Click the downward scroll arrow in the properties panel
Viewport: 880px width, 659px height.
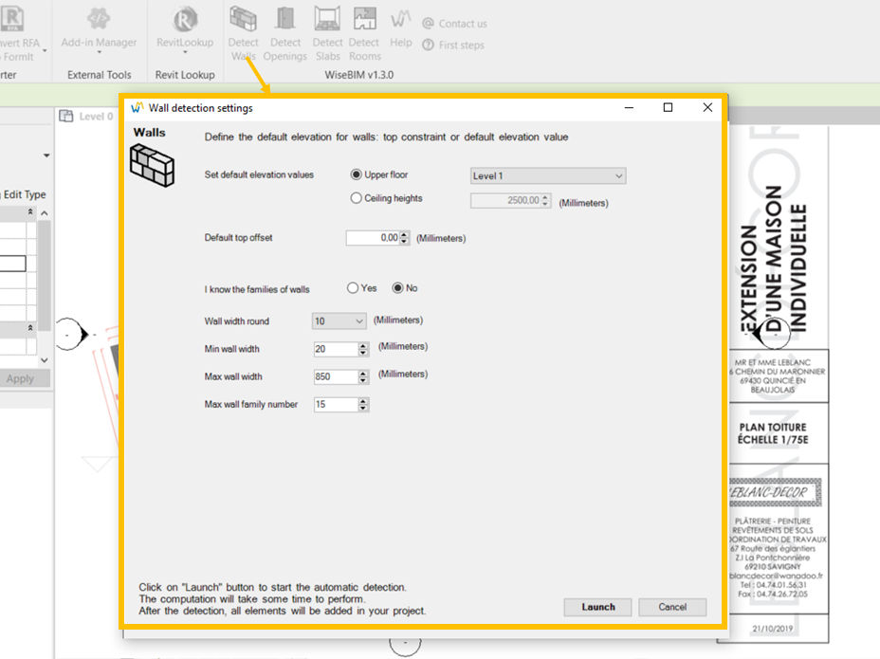point(45,360)
